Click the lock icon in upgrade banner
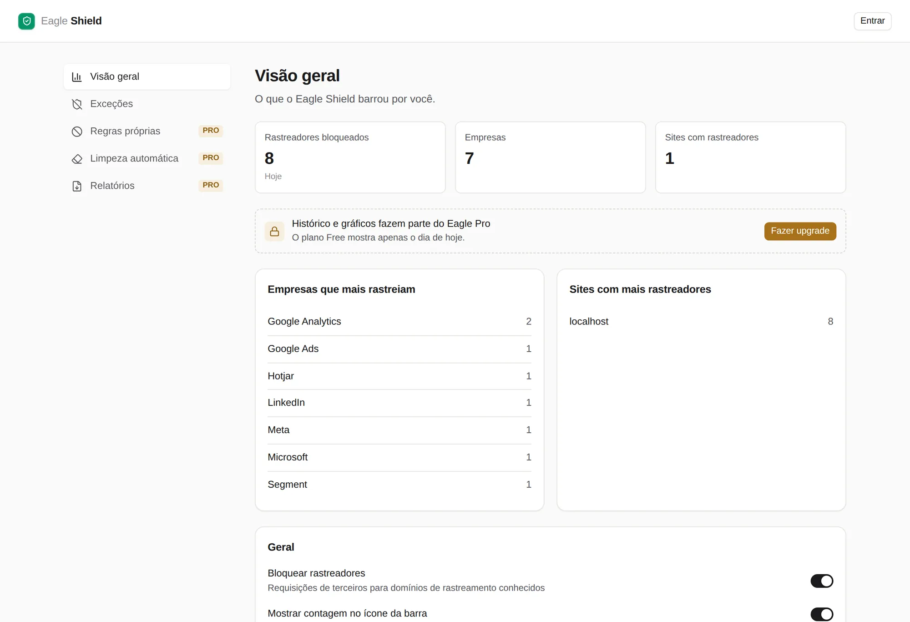 tap(274, 231)
